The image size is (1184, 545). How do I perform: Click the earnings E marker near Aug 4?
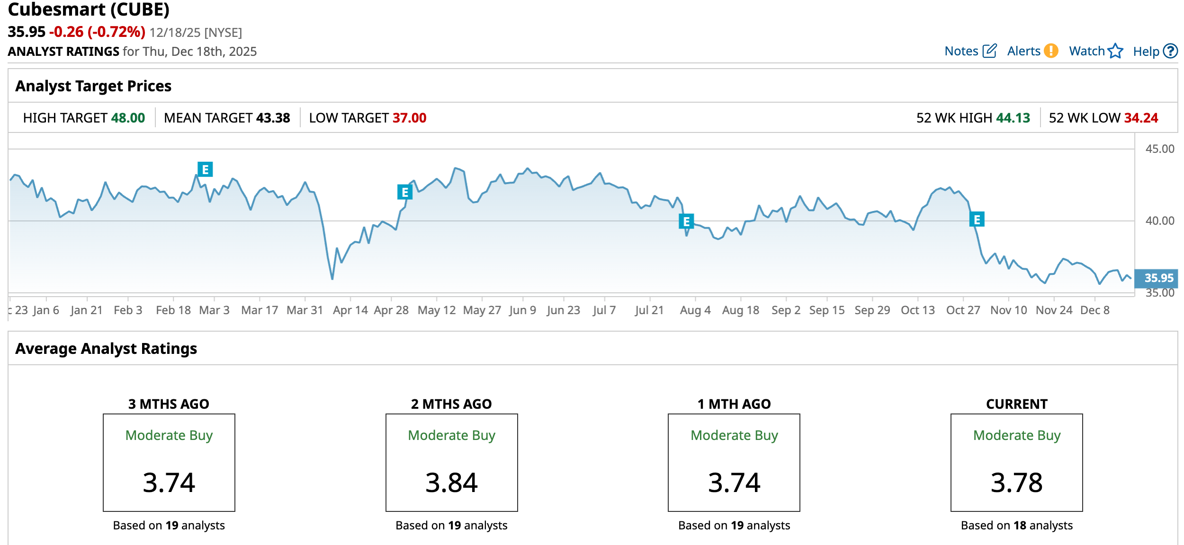click(686, 221)
